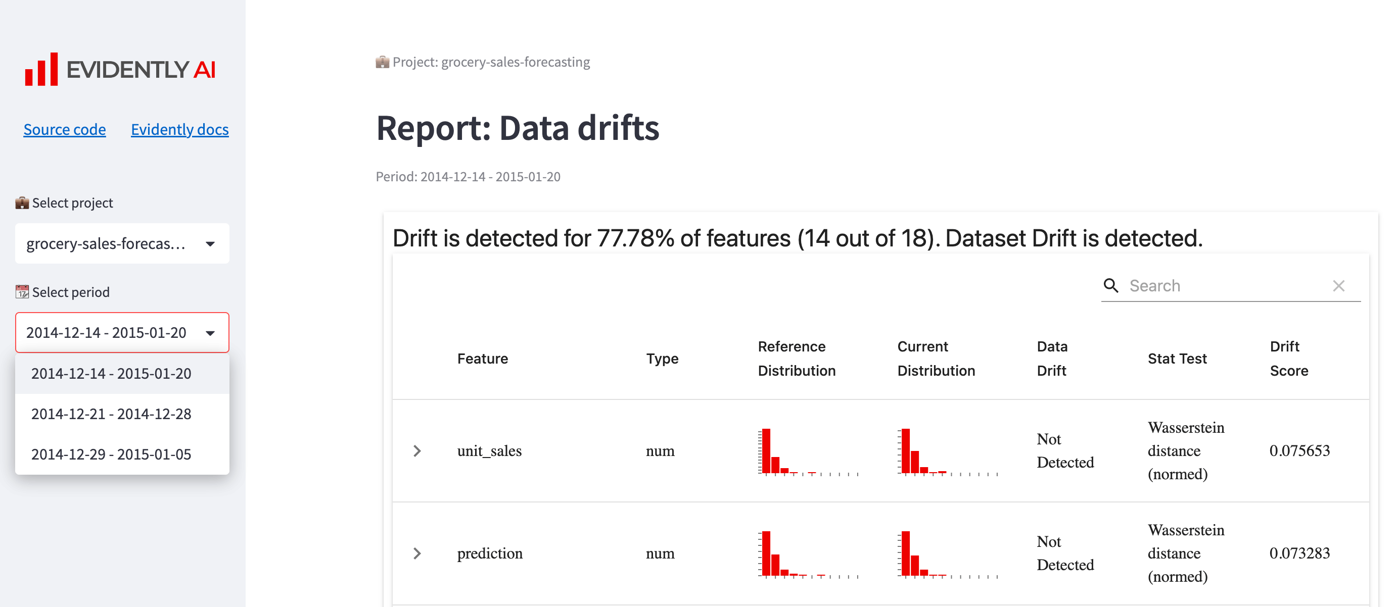Open the Evidently docs link
1397x607 pixels.
tap(179, 129)
